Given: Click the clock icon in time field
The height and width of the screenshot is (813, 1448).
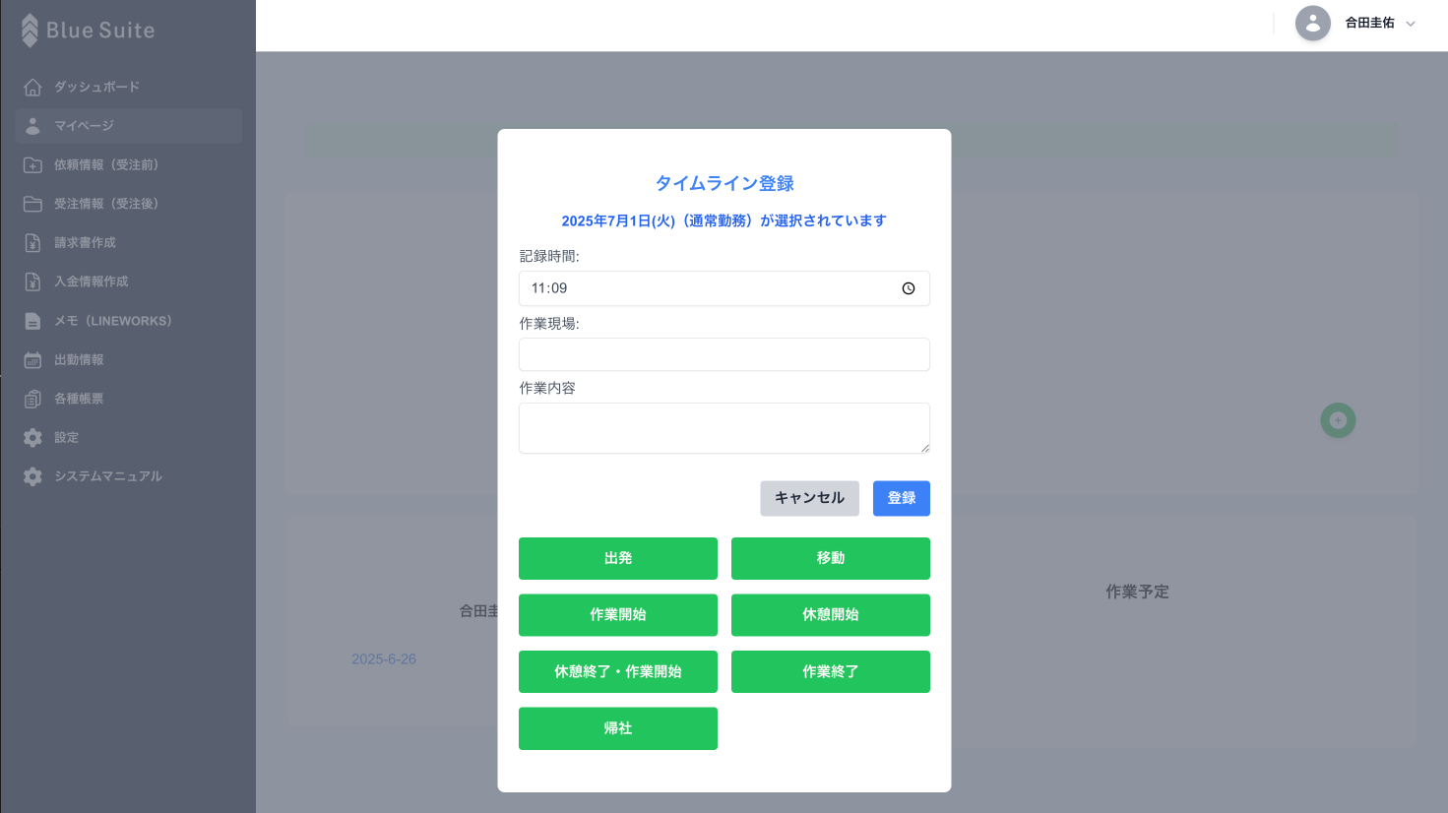Looking at the screenshot, I should pos(909,288).
